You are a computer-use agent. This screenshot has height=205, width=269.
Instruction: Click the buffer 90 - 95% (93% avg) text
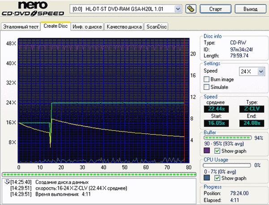pyautogui.click(x=224, y=144)
